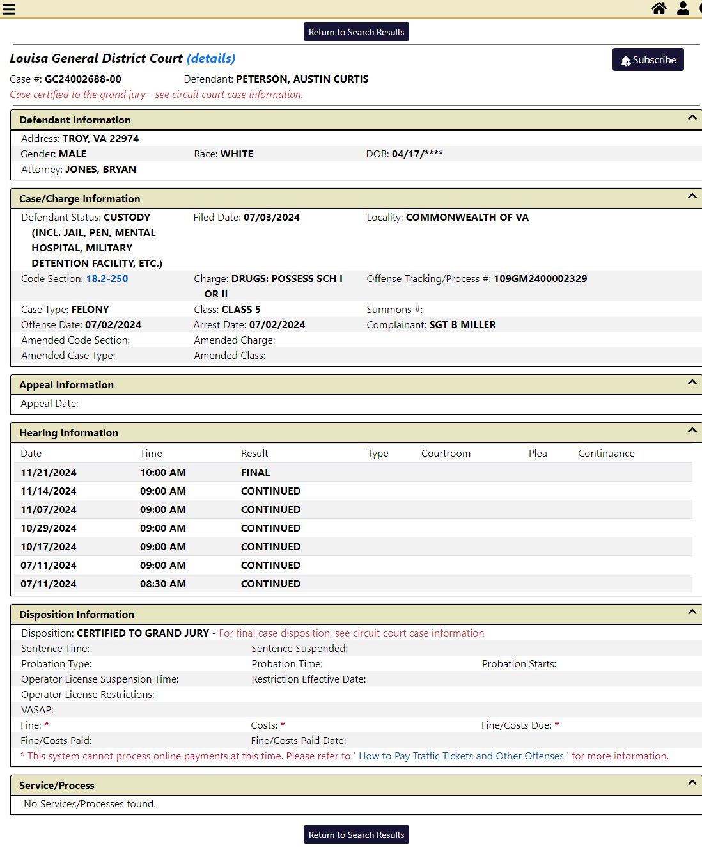This screenshot has width=702, height=847.
Task: Click the Courtroom column header
Action: (x=446, y=454)
